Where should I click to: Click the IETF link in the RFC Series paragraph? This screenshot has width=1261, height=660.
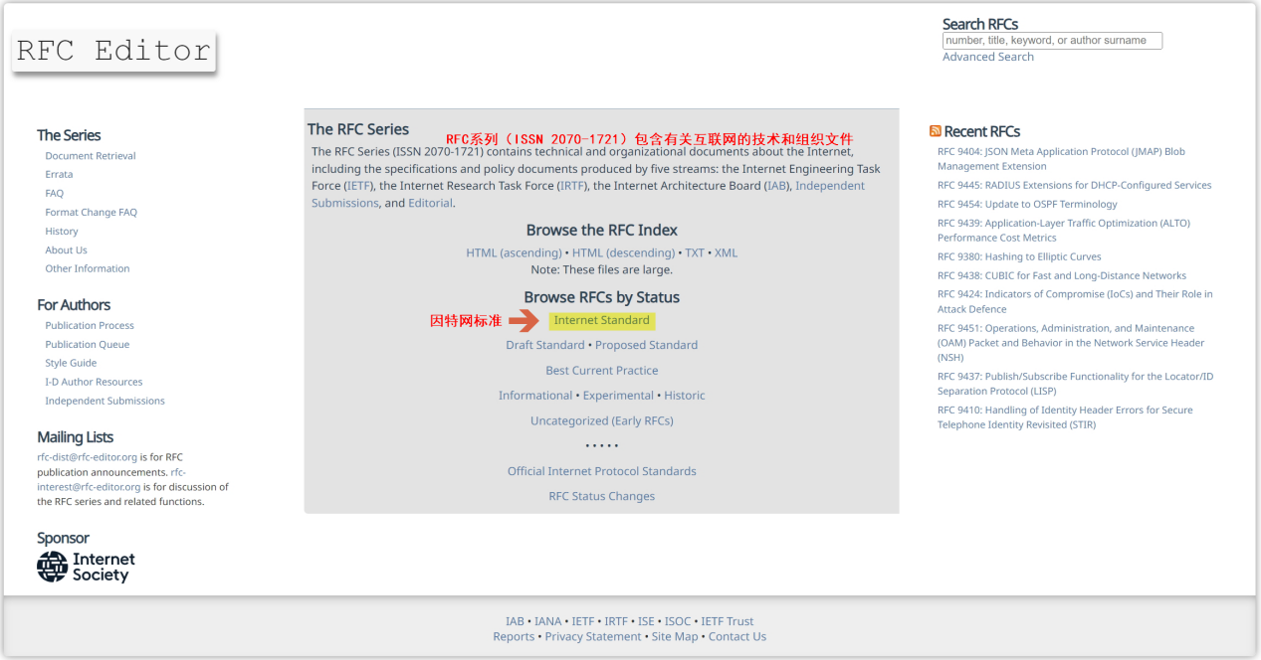coord(358,186)
